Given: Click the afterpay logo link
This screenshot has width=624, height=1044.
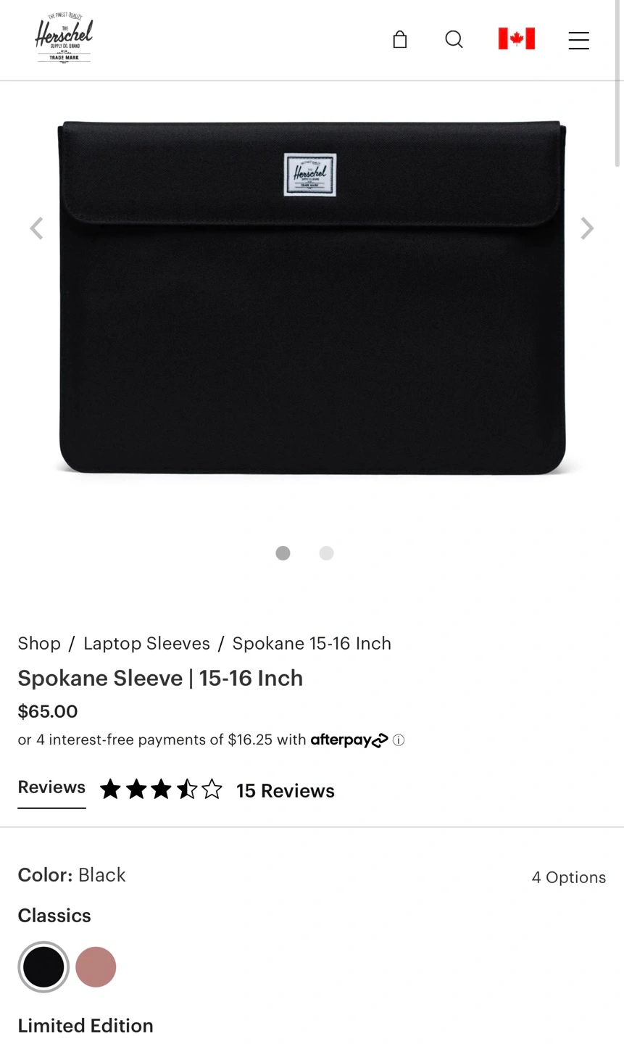Looking at the screenshot, I should [349, 740].
